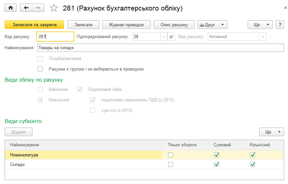
Task: Uncheck Кількісний for Склади row
Action: click(253, 164)
